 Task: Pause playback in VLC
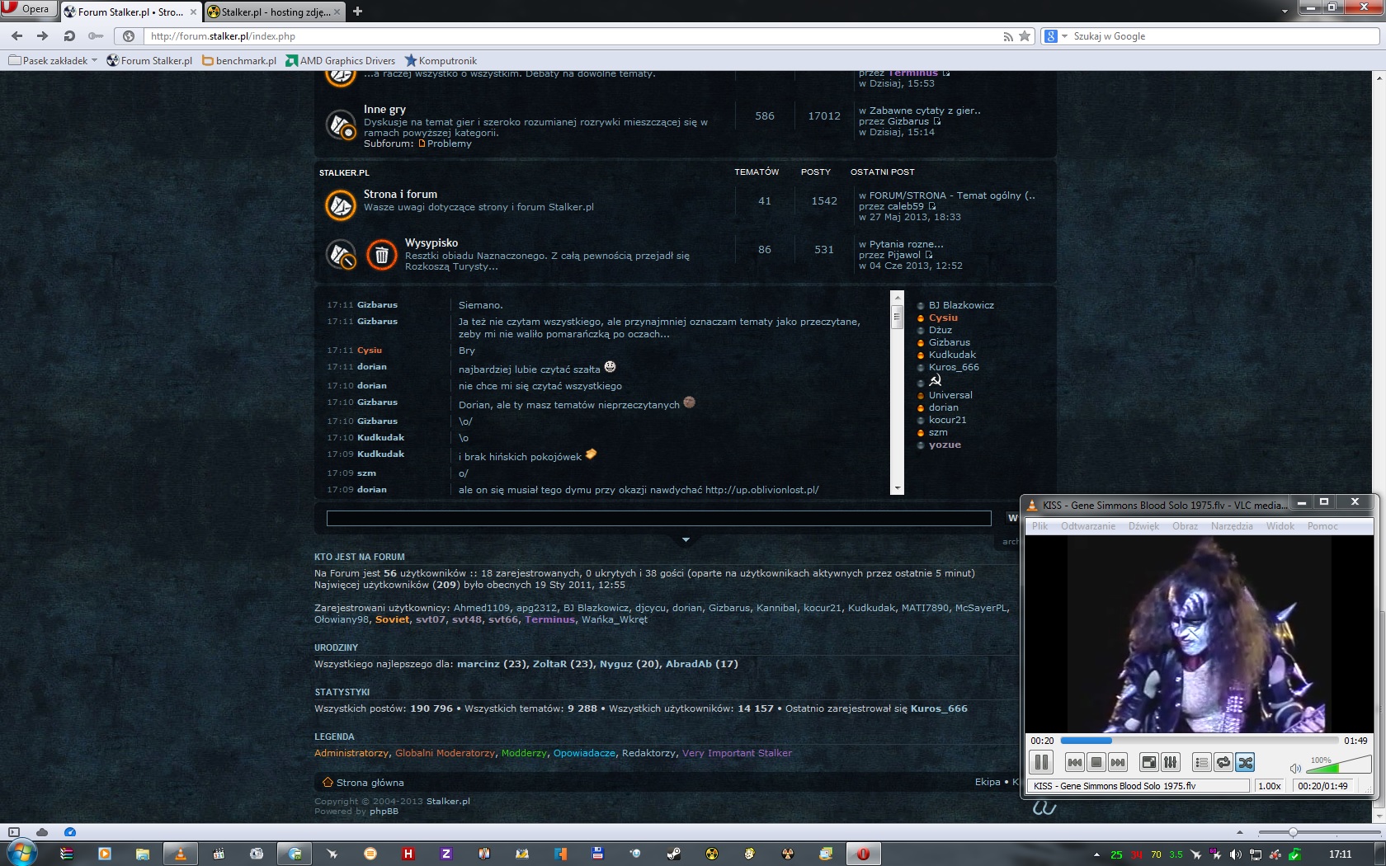point(1041,762)
